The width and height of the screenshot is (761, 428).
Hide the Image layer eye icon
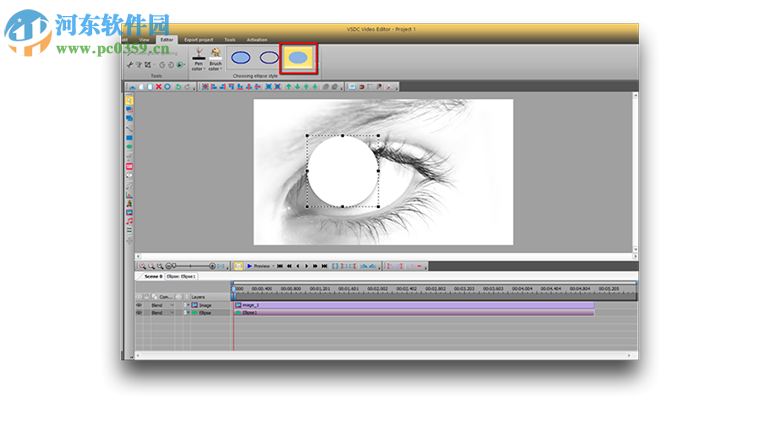click(x=139, y=305)
